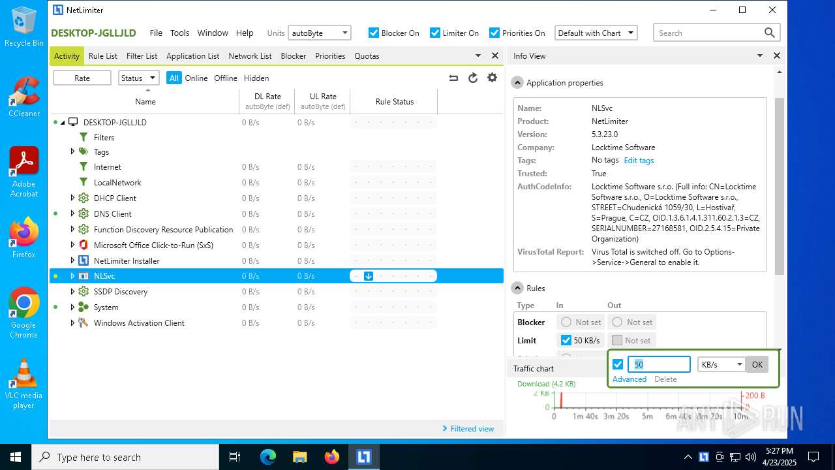Confirm limit with OK button
This screenshot has height=470, width=835.
757,364
